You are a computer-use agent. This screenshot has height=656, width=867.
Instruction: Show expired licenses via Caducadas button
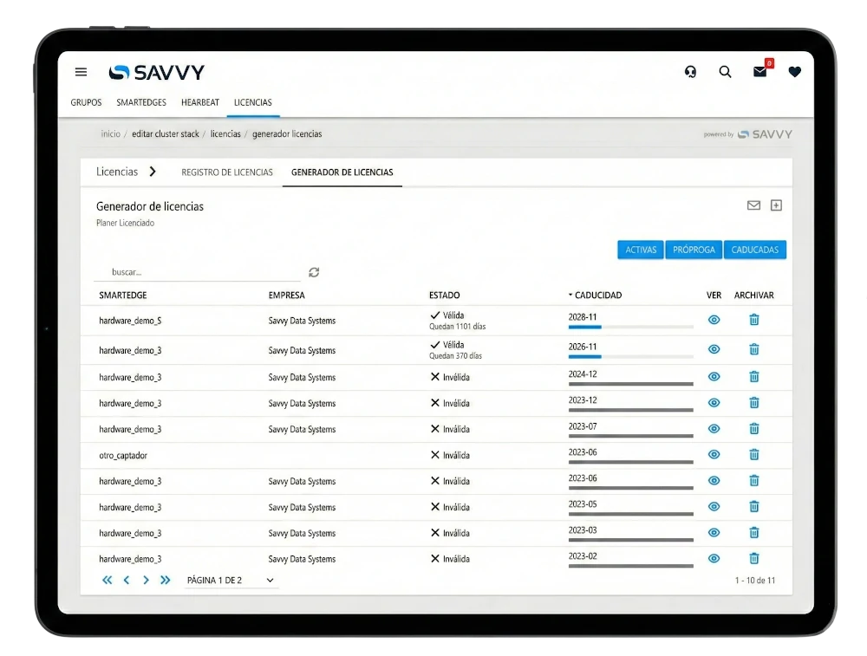tap(754, 250)
